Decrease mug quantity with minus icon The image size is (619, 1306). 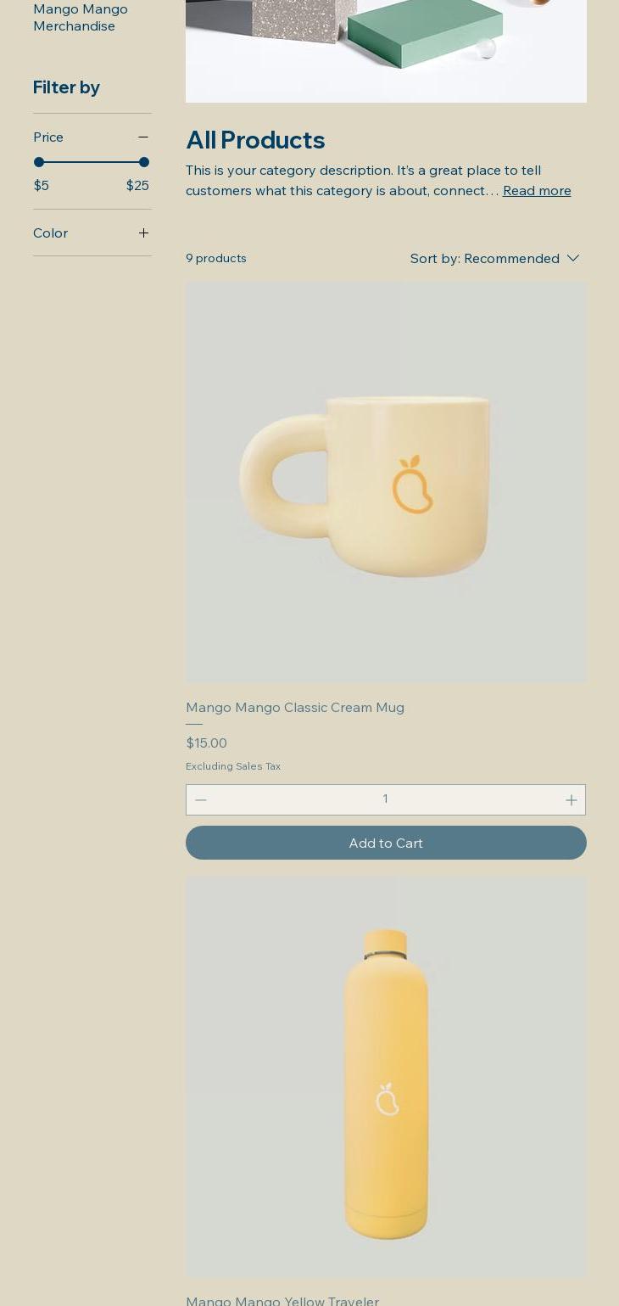201,800
